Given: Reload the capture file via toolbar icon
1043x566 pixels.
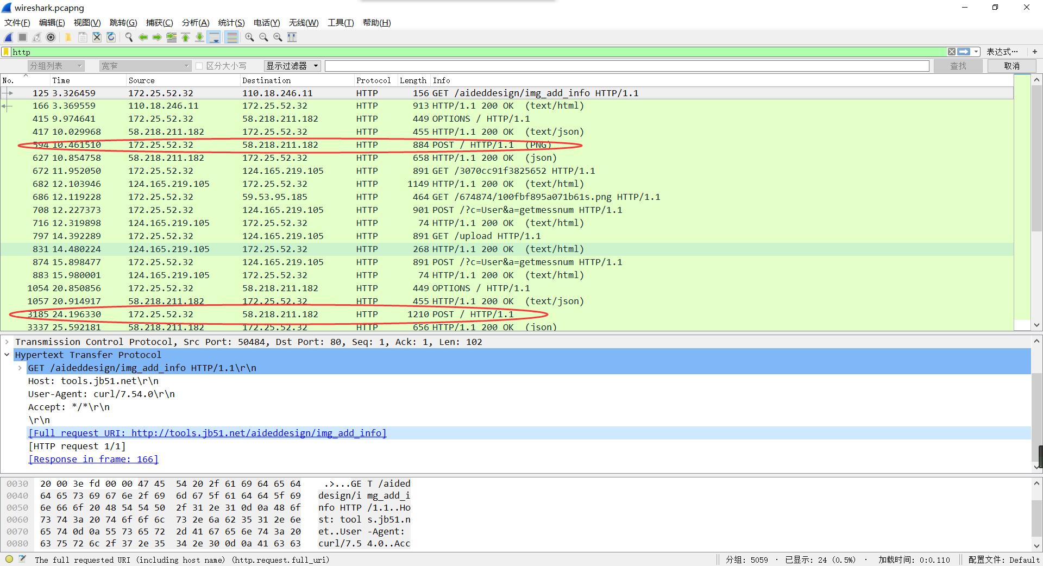Looking at the screenshot, I should (x=111, y=37).
